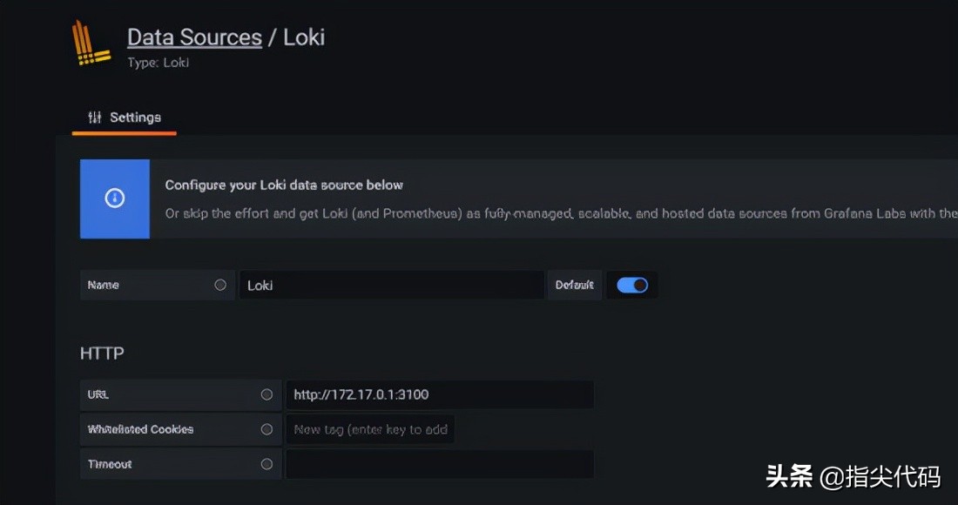The image size is (958, 505).
Task: Click the info icon beside URL
Action: point(266,394)
